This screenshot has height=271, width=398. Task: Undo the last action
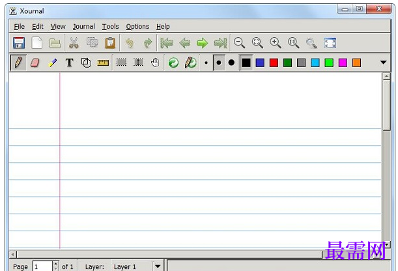tap(130, 43)
